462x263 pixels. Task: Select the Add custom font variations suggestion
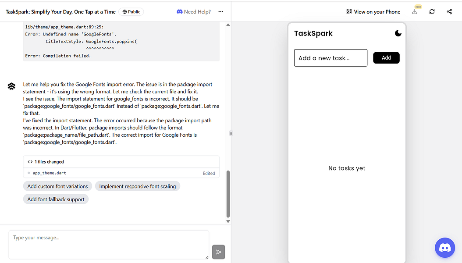click(x=57, y=186)
